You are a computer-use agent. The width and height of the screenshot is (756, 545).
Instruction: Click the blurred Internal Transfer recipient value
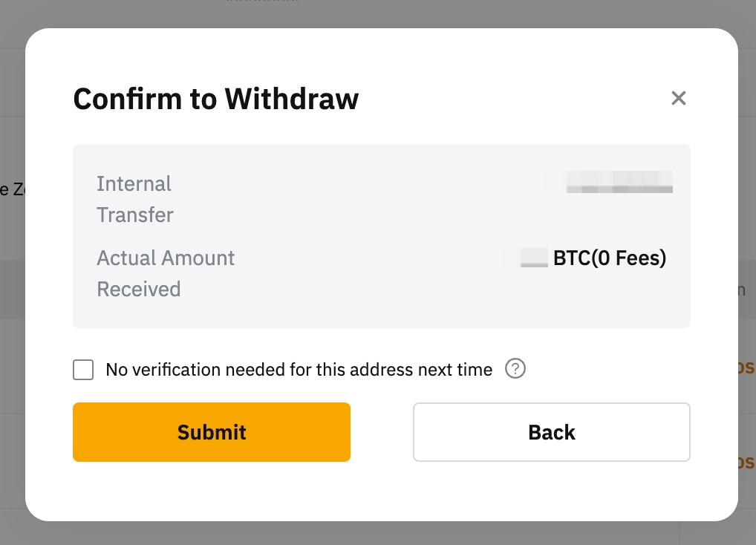[x=619, y=182]
